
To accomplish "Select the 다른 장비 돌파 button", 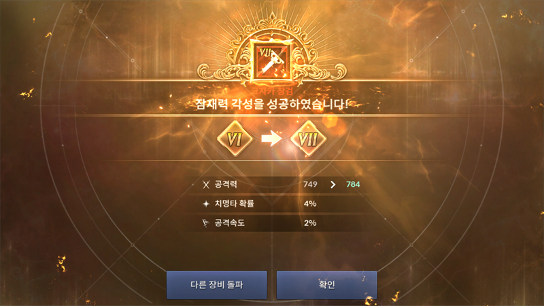I will point(216,285).
